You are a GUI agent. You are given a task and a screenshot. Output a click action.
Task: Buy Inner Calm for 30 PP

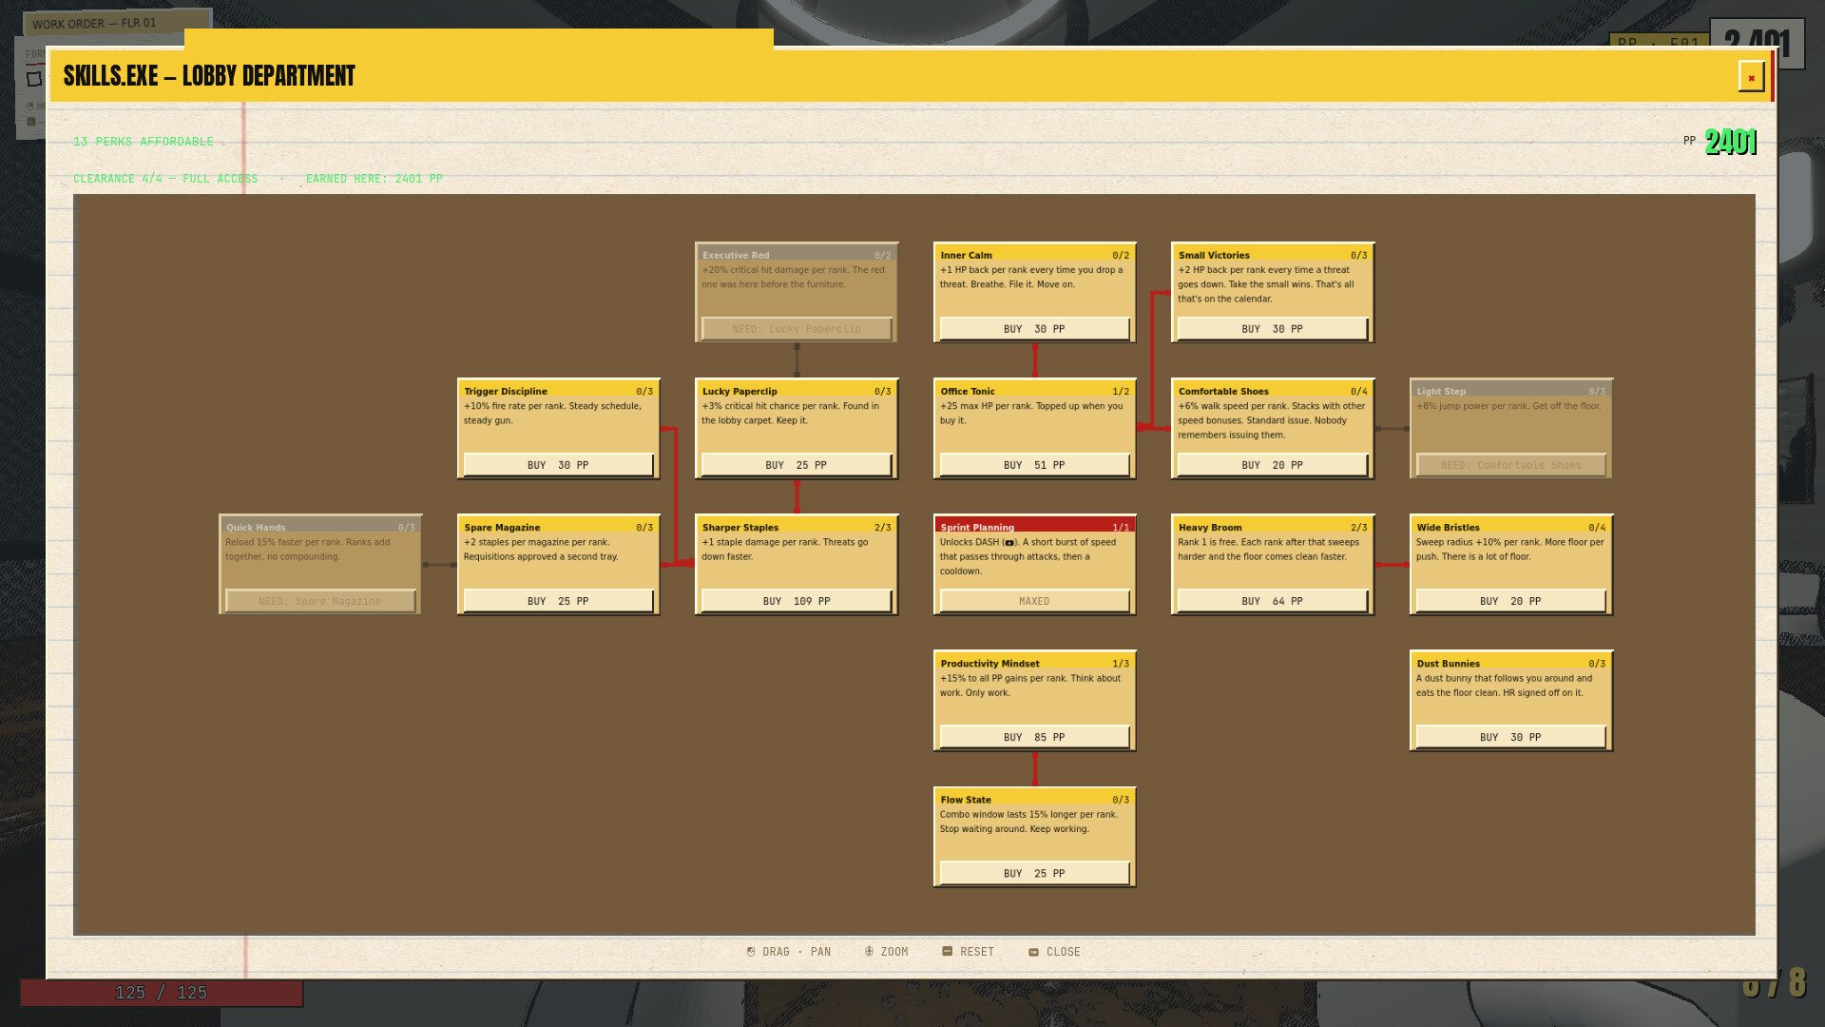coord(1034,329)
